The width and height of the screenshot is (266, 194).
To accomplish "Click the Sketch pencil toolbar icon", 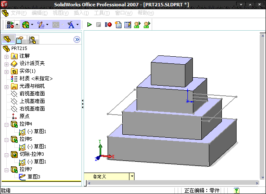I will point(41,25).
